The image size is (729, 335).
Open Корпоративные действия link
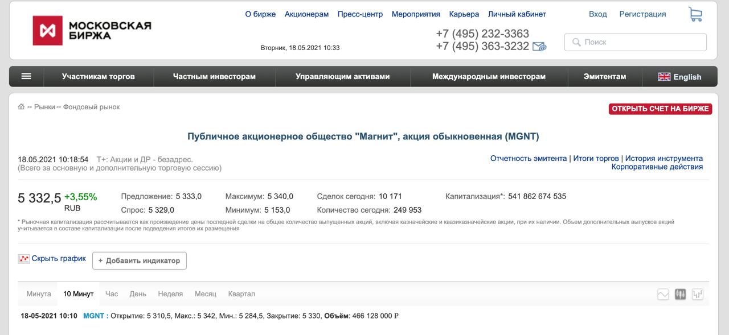[x=657, y=167]
